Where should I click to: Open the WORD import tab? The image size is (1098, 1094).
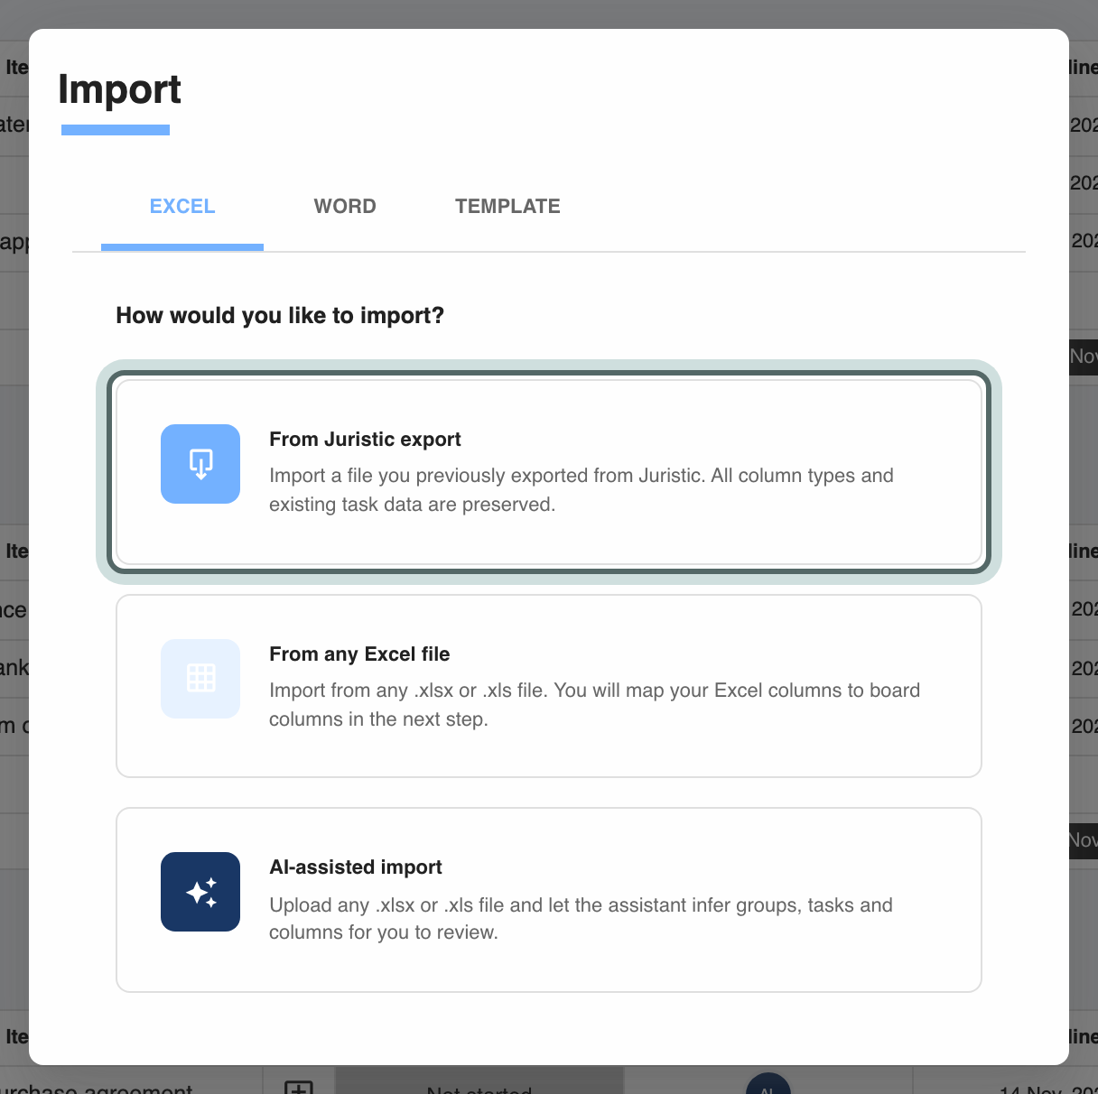click(345, 207)
